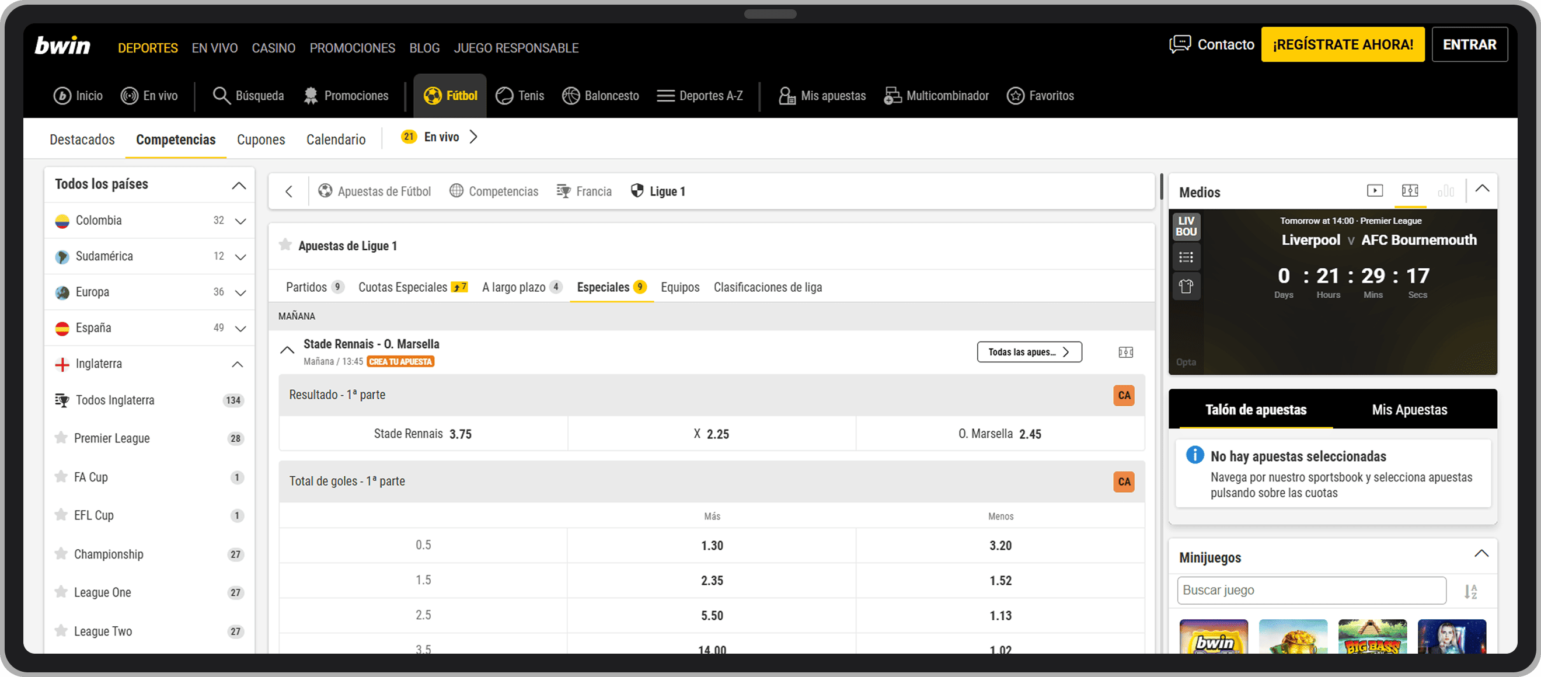Image resolution: width=1541 pixels, height=677 pixels.
Task: Expand the Sudamérica list
Action: (x=240, y=257)
